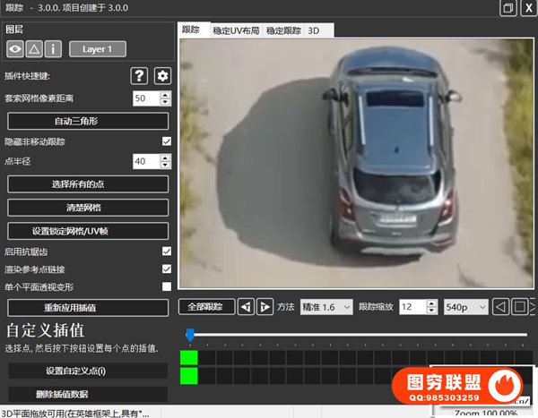
Task: Click the track forward icon
Action: tap(265, 307)
